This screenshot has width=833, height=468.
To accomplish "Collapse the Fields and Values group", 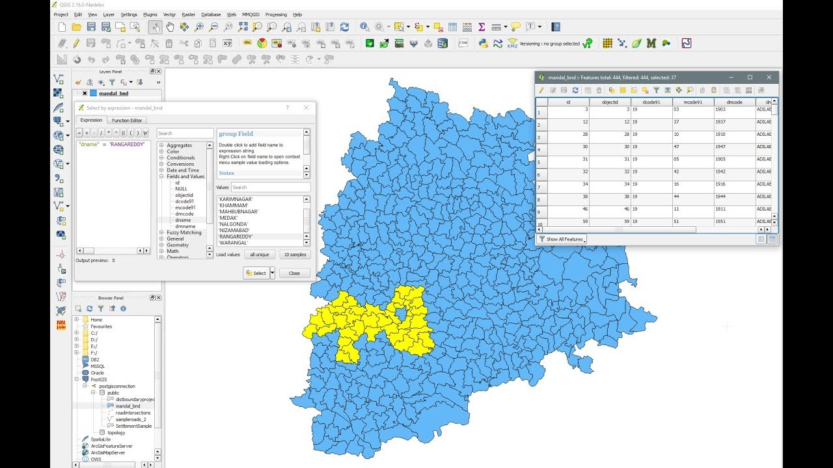I will (x=161, y=176).
